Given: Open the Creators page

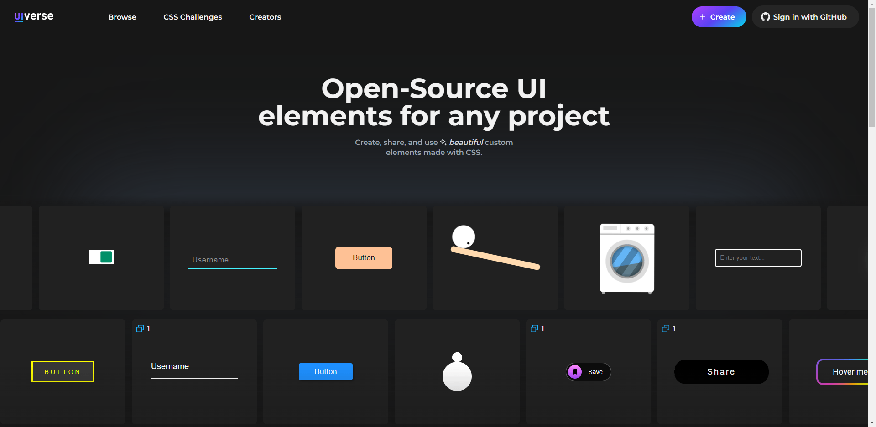Looking at the screenshot, I should (x=265, y=17).
